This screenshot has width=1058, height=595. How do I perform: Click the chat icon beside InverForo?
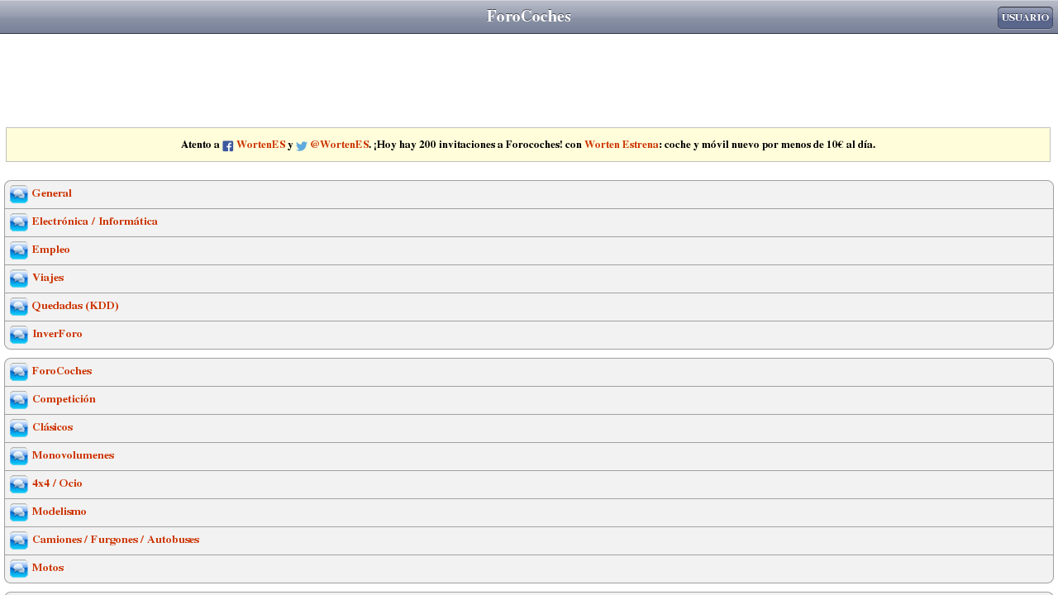[x=19, y=336]
